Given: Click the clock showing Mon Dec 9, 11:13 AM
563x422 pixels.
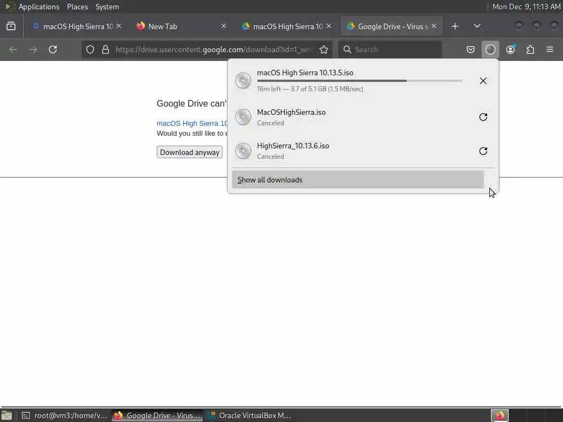Looking at the screenshot, I should click(526, 7).
